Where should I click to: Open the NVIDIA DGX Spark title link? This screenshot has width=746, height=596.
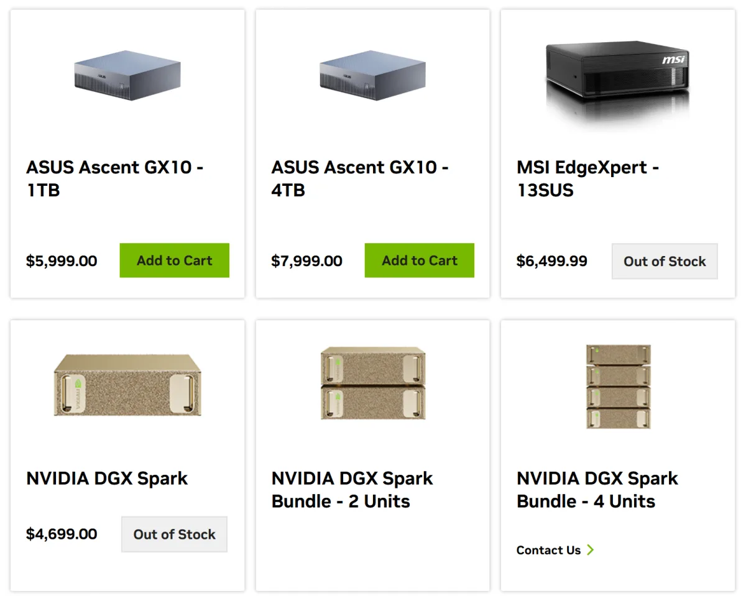coord(107,479)
